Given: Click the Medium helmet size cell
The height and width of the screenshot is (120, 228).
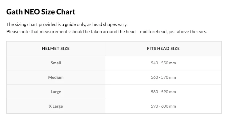Looking at the screenshot, I should 56,77.
